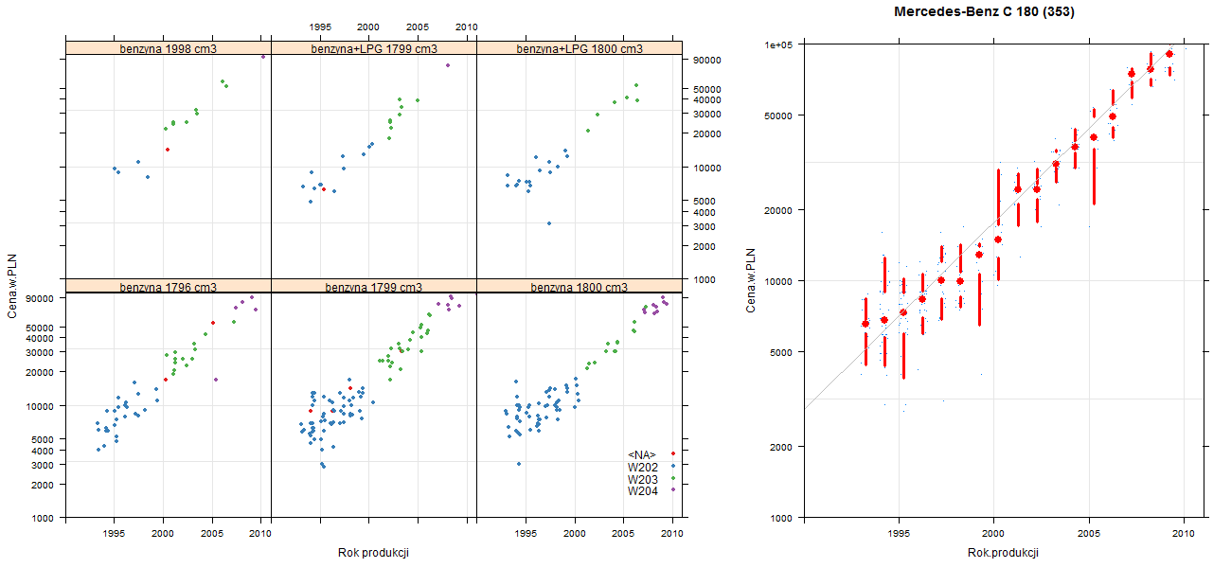Click the W204 legend label

pyautogui.click(x=642, y=490)
